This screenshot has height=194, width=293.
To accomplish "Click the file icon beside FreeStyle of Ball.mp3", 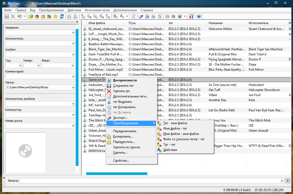I will [x=85, y=75].
